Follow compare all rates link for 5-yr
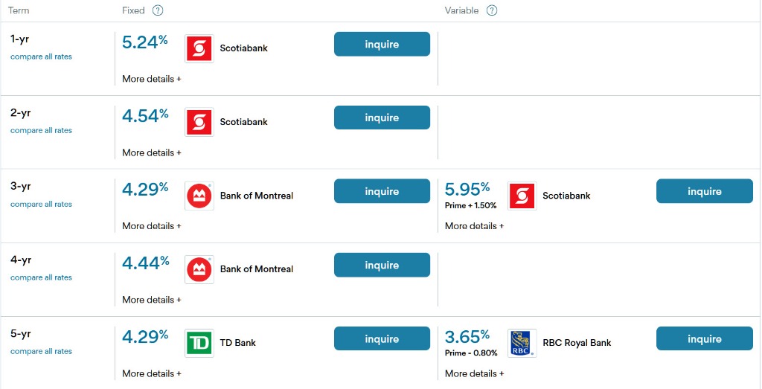The image size is (762, 389). 41,351
